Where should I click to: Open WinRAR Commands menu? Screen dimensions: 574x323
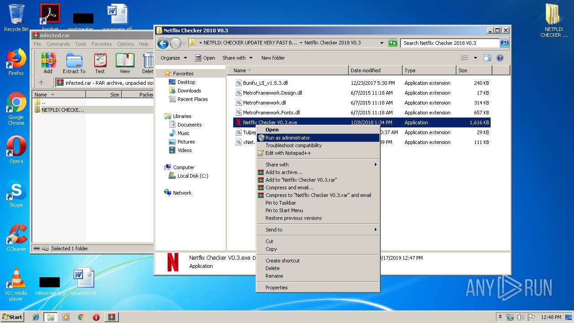click(58, 44)
